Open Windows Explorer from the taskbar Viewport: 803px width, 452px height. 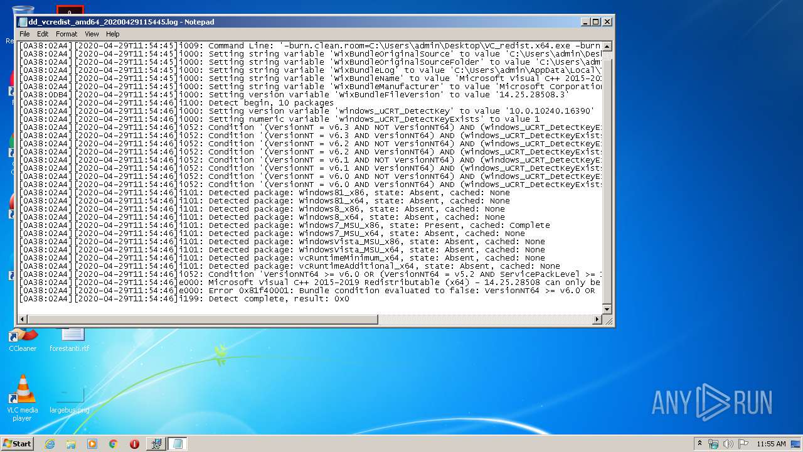click(x=71, y=444)
